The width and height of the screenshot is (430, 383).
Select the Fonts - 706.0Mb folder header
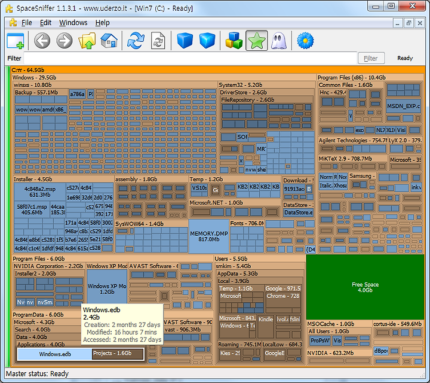tap(247, 223)
